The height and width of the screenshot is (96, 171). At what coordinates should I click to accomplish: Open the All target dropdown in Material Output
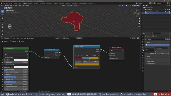tap(117, 50)
